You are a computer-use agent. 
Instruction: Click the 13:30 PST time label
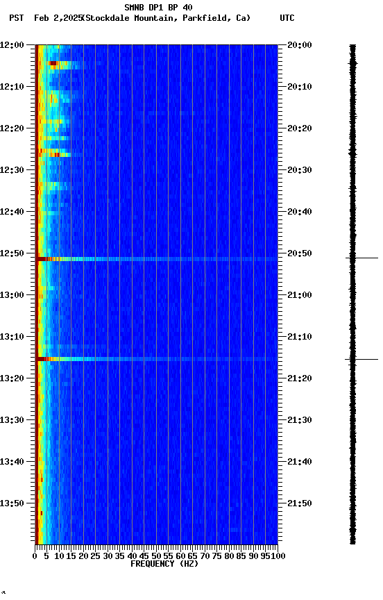pyautogui.click(x=12, y=421)
